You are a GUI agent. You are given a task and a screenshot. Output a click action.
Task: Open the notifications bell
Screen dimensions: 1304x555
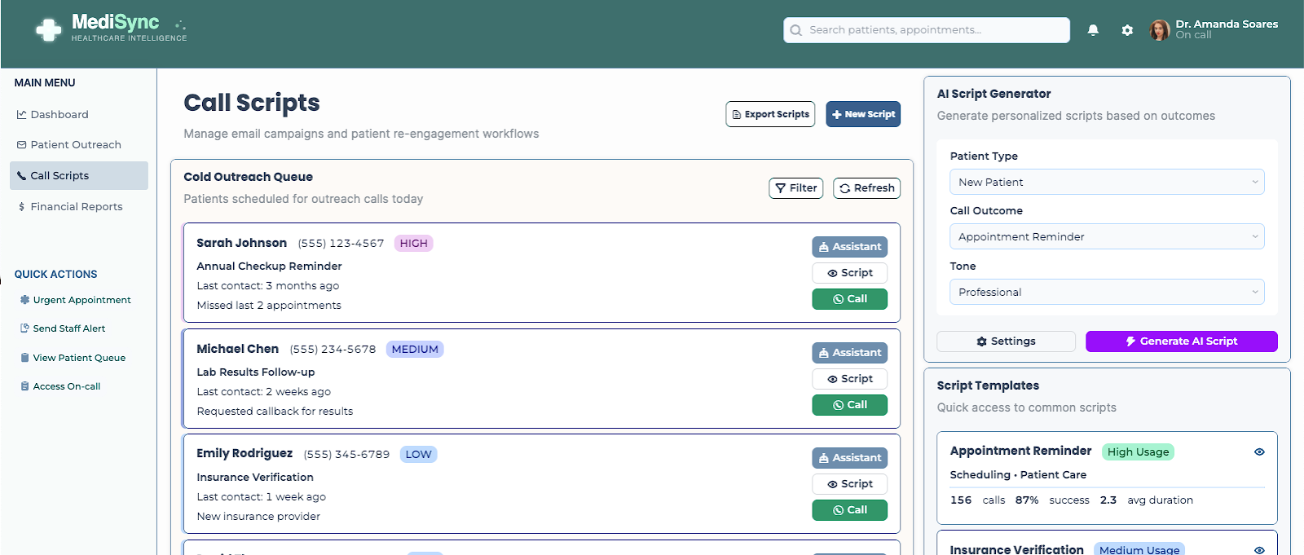tap(1093, 30)
